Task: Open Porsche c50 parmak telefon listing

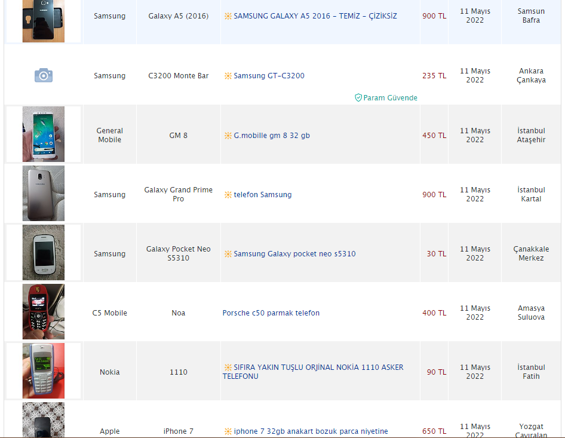Action: pos(271,313)
